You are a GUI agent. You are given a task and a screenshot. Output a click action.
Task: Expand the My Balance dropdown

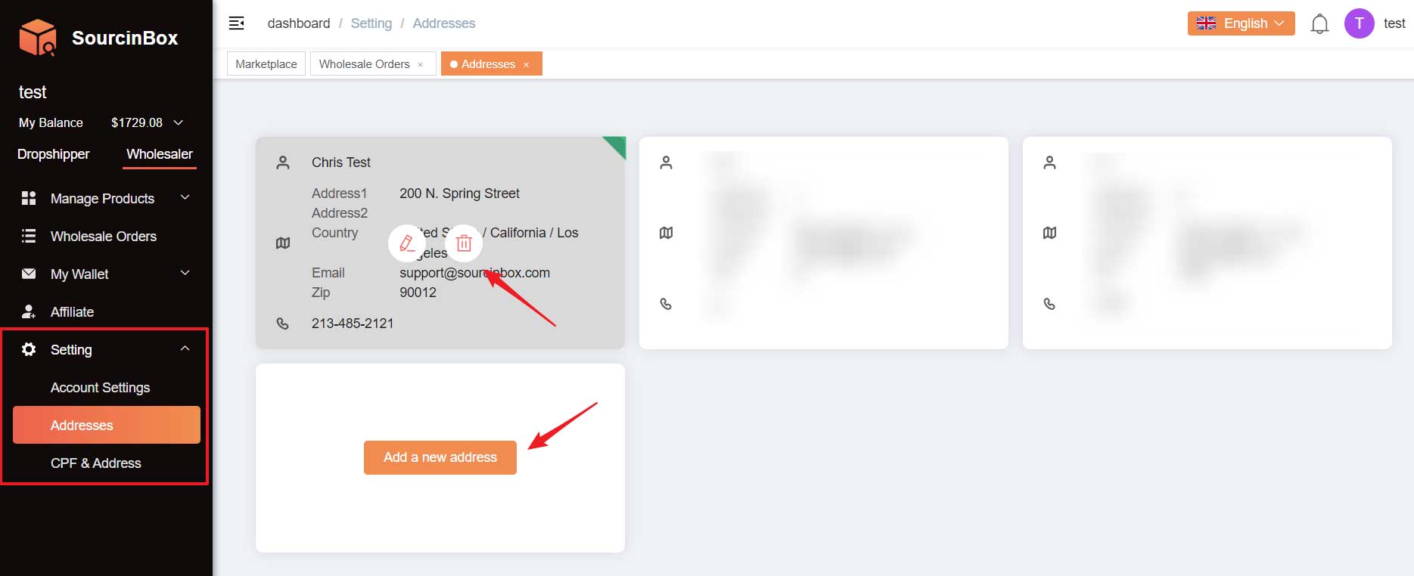coord(179,122)
